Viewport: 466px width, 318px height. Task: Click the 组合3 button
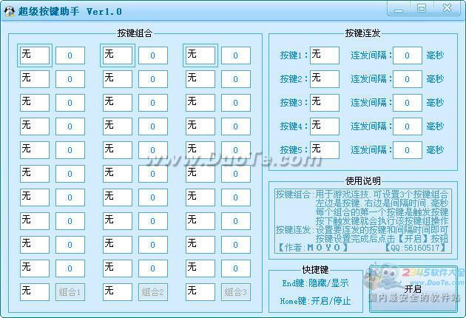(x=236, y=292)
